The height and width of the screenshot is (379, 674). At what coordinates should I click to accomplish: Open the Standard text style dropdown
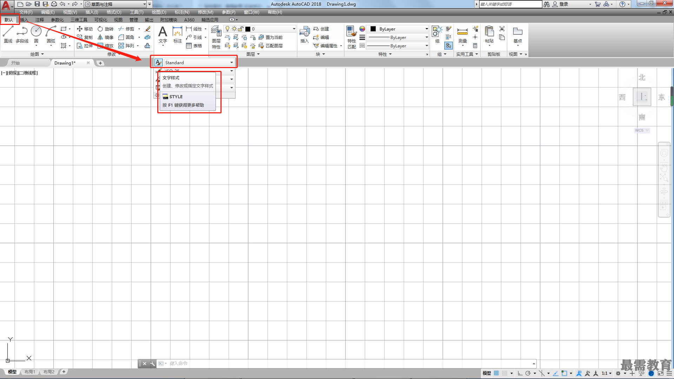pos(232,62)
